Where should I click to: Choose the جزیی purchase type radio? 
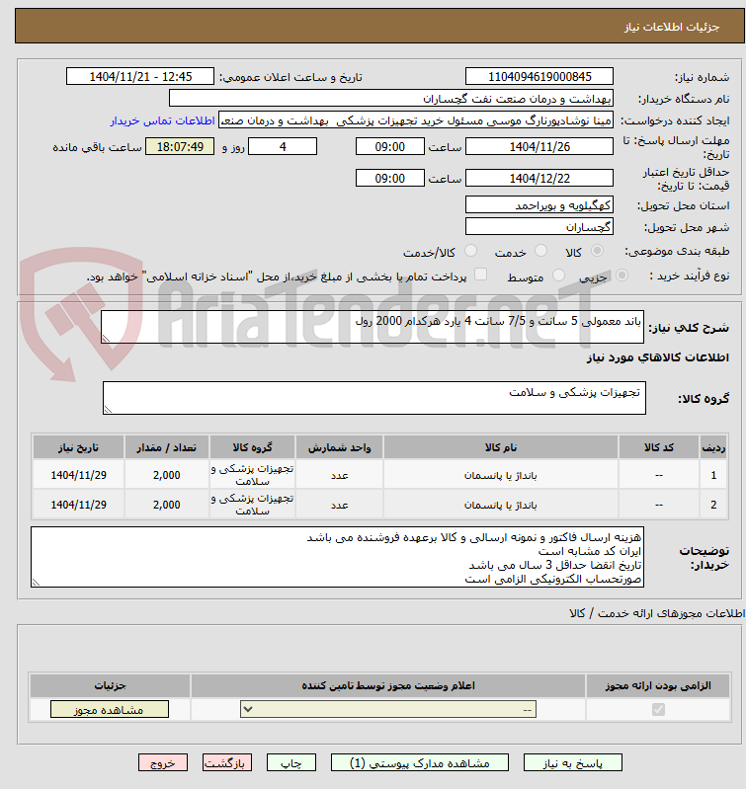(x=622, y=276)
